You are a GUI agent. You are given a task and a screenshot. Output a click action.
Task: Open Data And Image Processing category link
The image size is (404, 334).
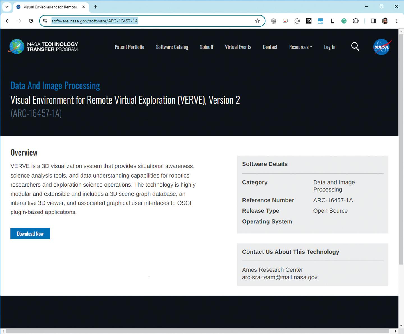coord(55,85)
